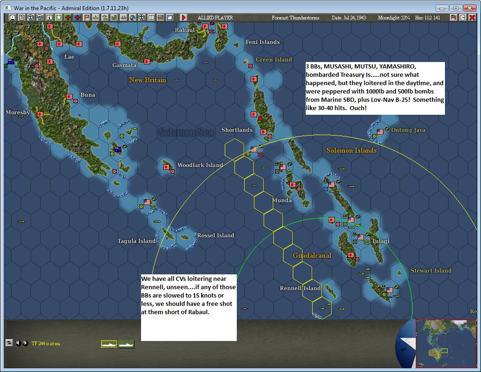
Task: Click the 'Shortlands' map label
Action: [237, 130]
